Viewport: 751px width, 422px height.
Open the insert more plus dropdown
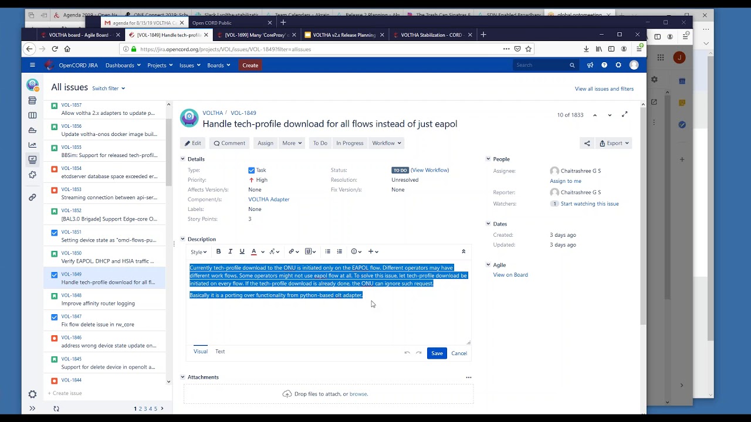(373, 251)
